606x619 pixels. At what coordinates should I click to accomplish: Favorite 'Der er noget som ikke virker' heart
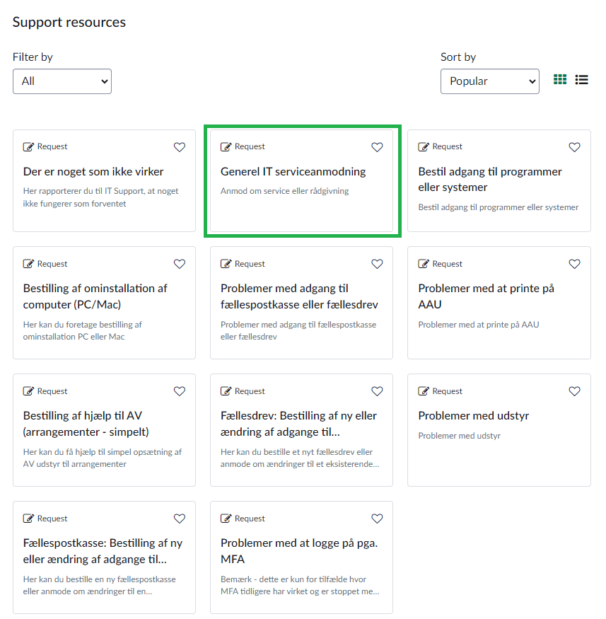point(180,147)
